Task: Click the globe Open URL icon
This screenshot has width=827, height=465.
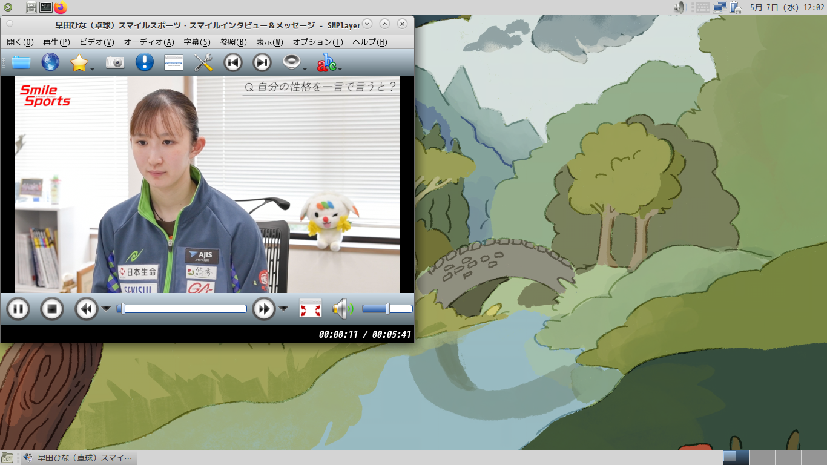Action: tap(50, 62)
